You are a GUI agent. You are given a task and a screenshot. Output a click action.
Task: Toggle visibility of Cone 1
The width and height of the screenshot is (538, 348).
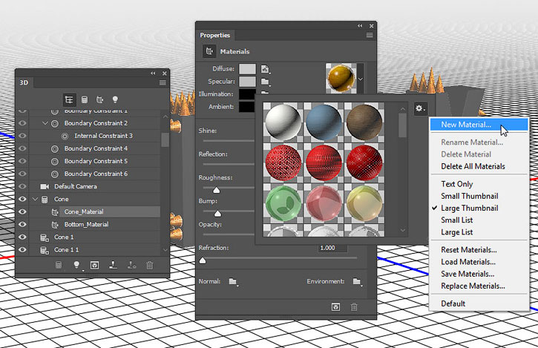(22, 237)
